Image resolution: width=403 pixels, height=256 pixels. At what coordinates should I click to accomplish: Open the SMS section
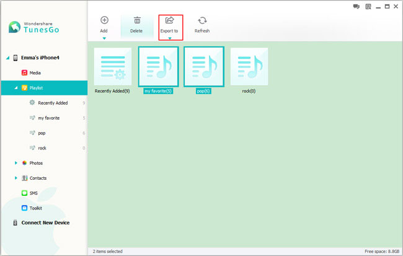[x=33, y=193]
